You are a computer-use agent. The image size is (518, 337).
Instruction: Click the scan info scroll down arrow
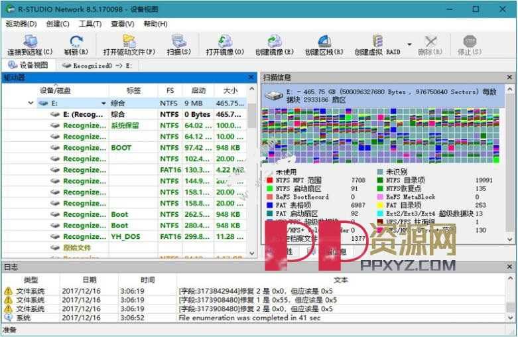(509, 239)
